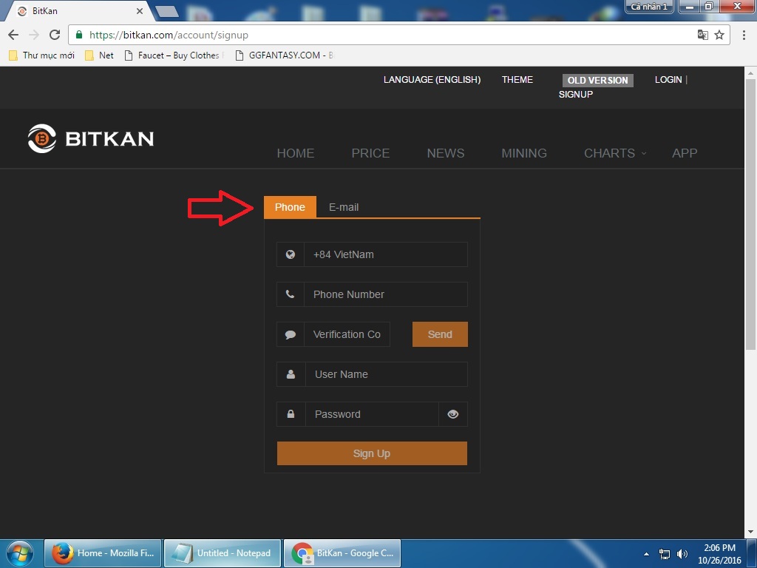Open a new tab in Chrome
The height and width of the screenshot is (568, 757).
(167, 11)
